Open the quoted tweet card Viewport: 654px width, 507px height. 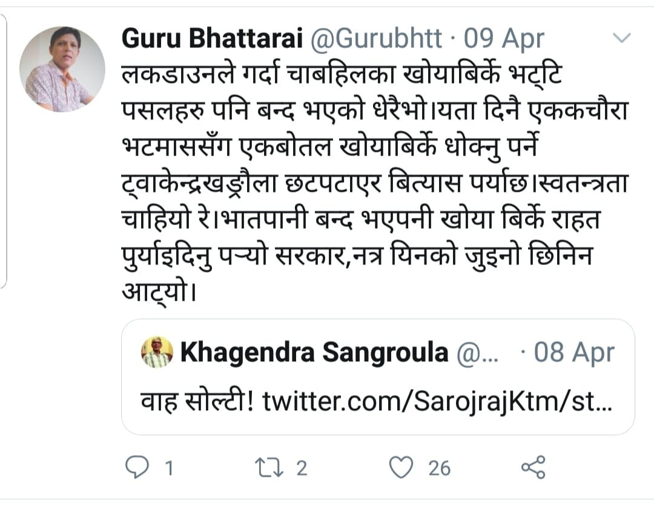tap(378, 377)
